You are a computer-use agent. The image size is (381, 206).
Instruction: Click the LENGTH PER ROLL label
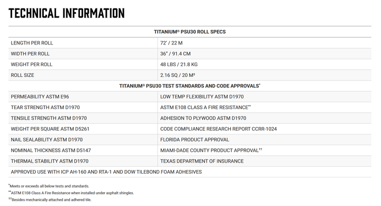point(32,43)
